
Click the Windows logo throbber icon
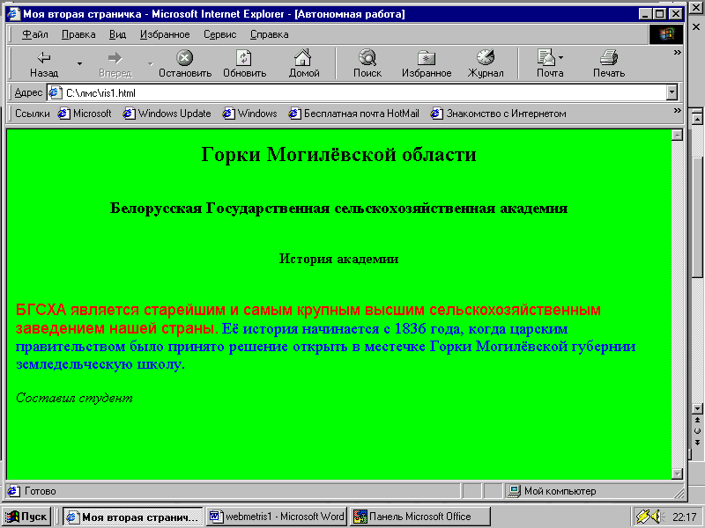coord(666,34)
